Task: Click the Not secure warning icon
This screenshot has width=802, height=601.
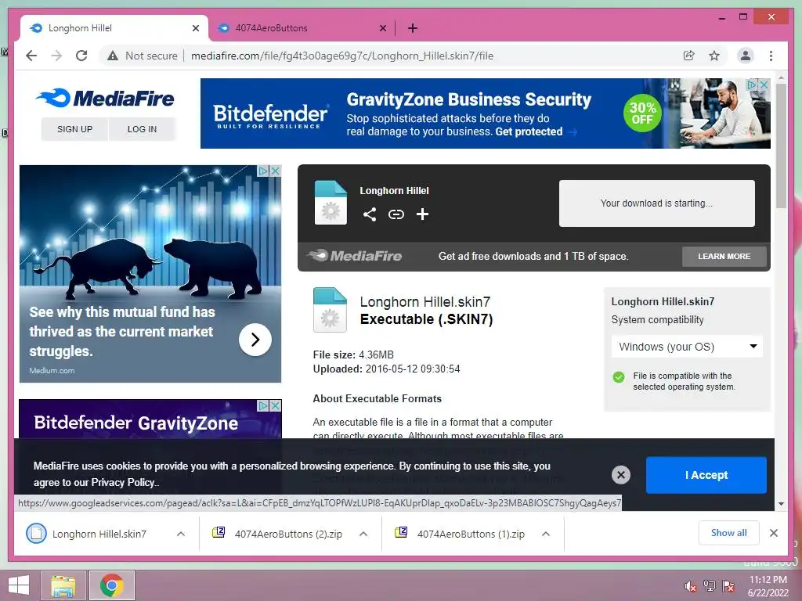Action: 113,56
